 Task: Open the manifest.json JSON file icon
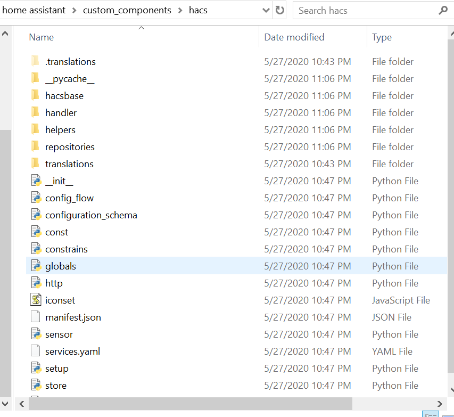35,317
